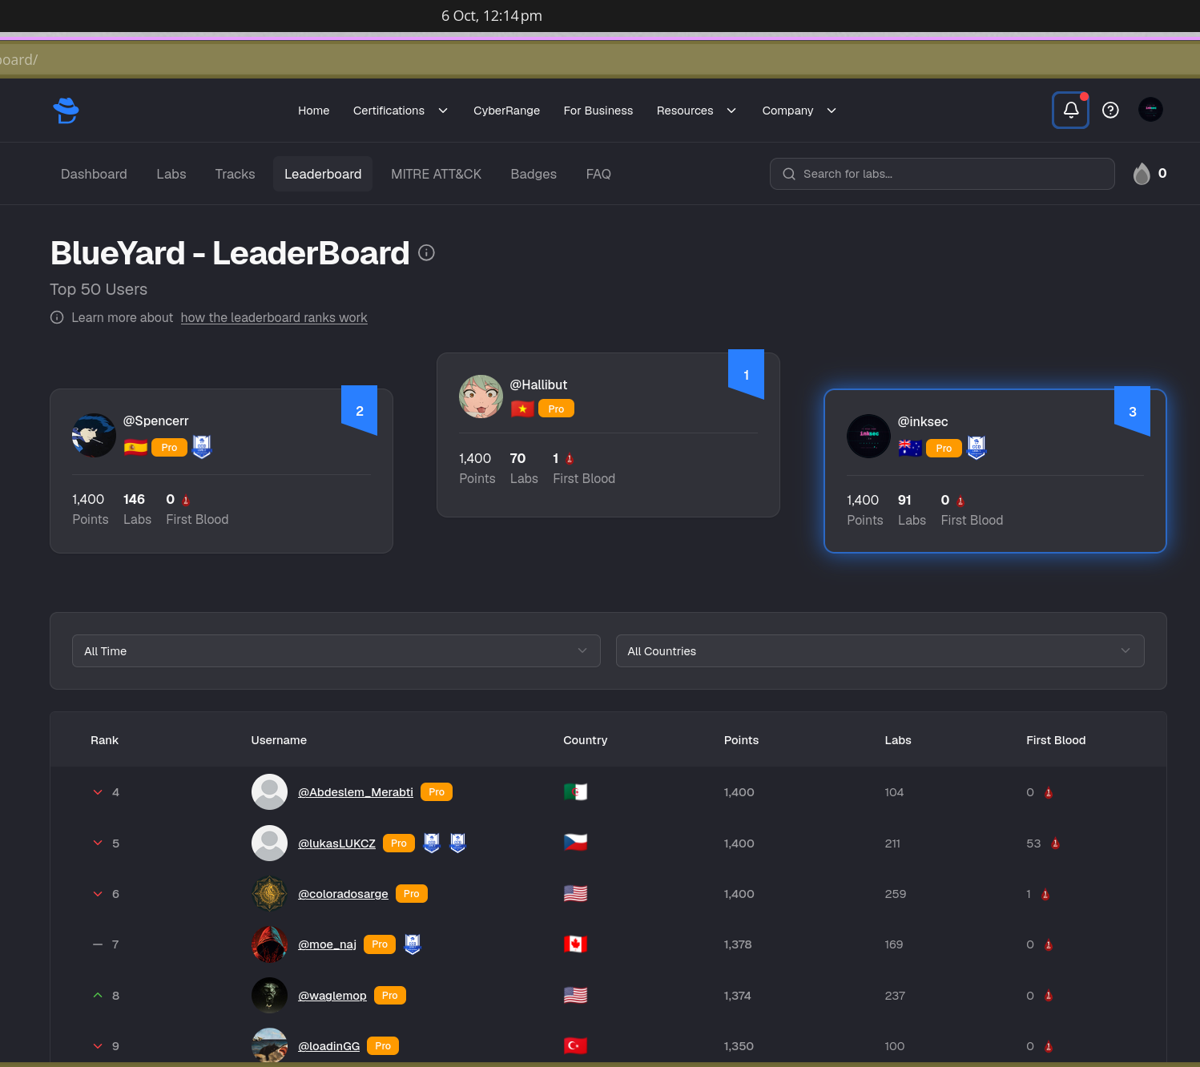Click the rank-down arrow at rank 4

coord(98,792)
